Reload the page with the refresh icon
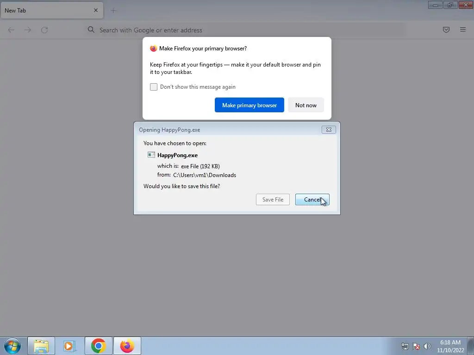 click(44, 30)
